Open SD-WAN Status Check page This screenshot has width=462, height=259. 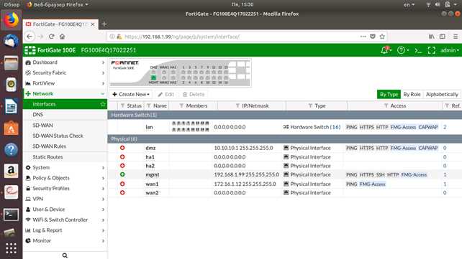pyautogui.click(x=65, y=136)
